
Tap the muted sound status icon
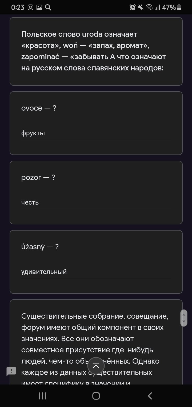(x=141, y=7)
